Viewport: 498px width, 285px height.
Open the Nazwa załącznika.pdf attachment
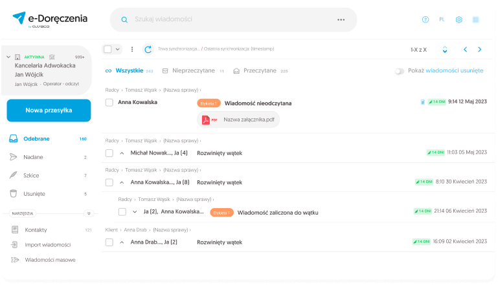(x=238, y=120)
